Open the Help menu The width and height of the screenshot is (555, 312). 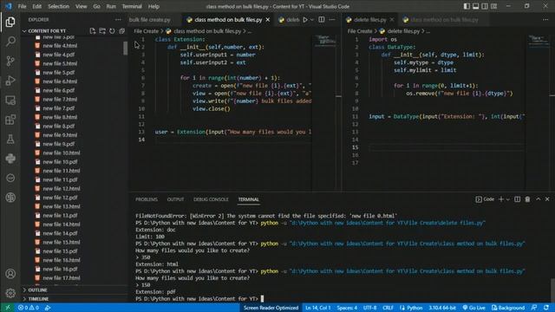[153, 6]
